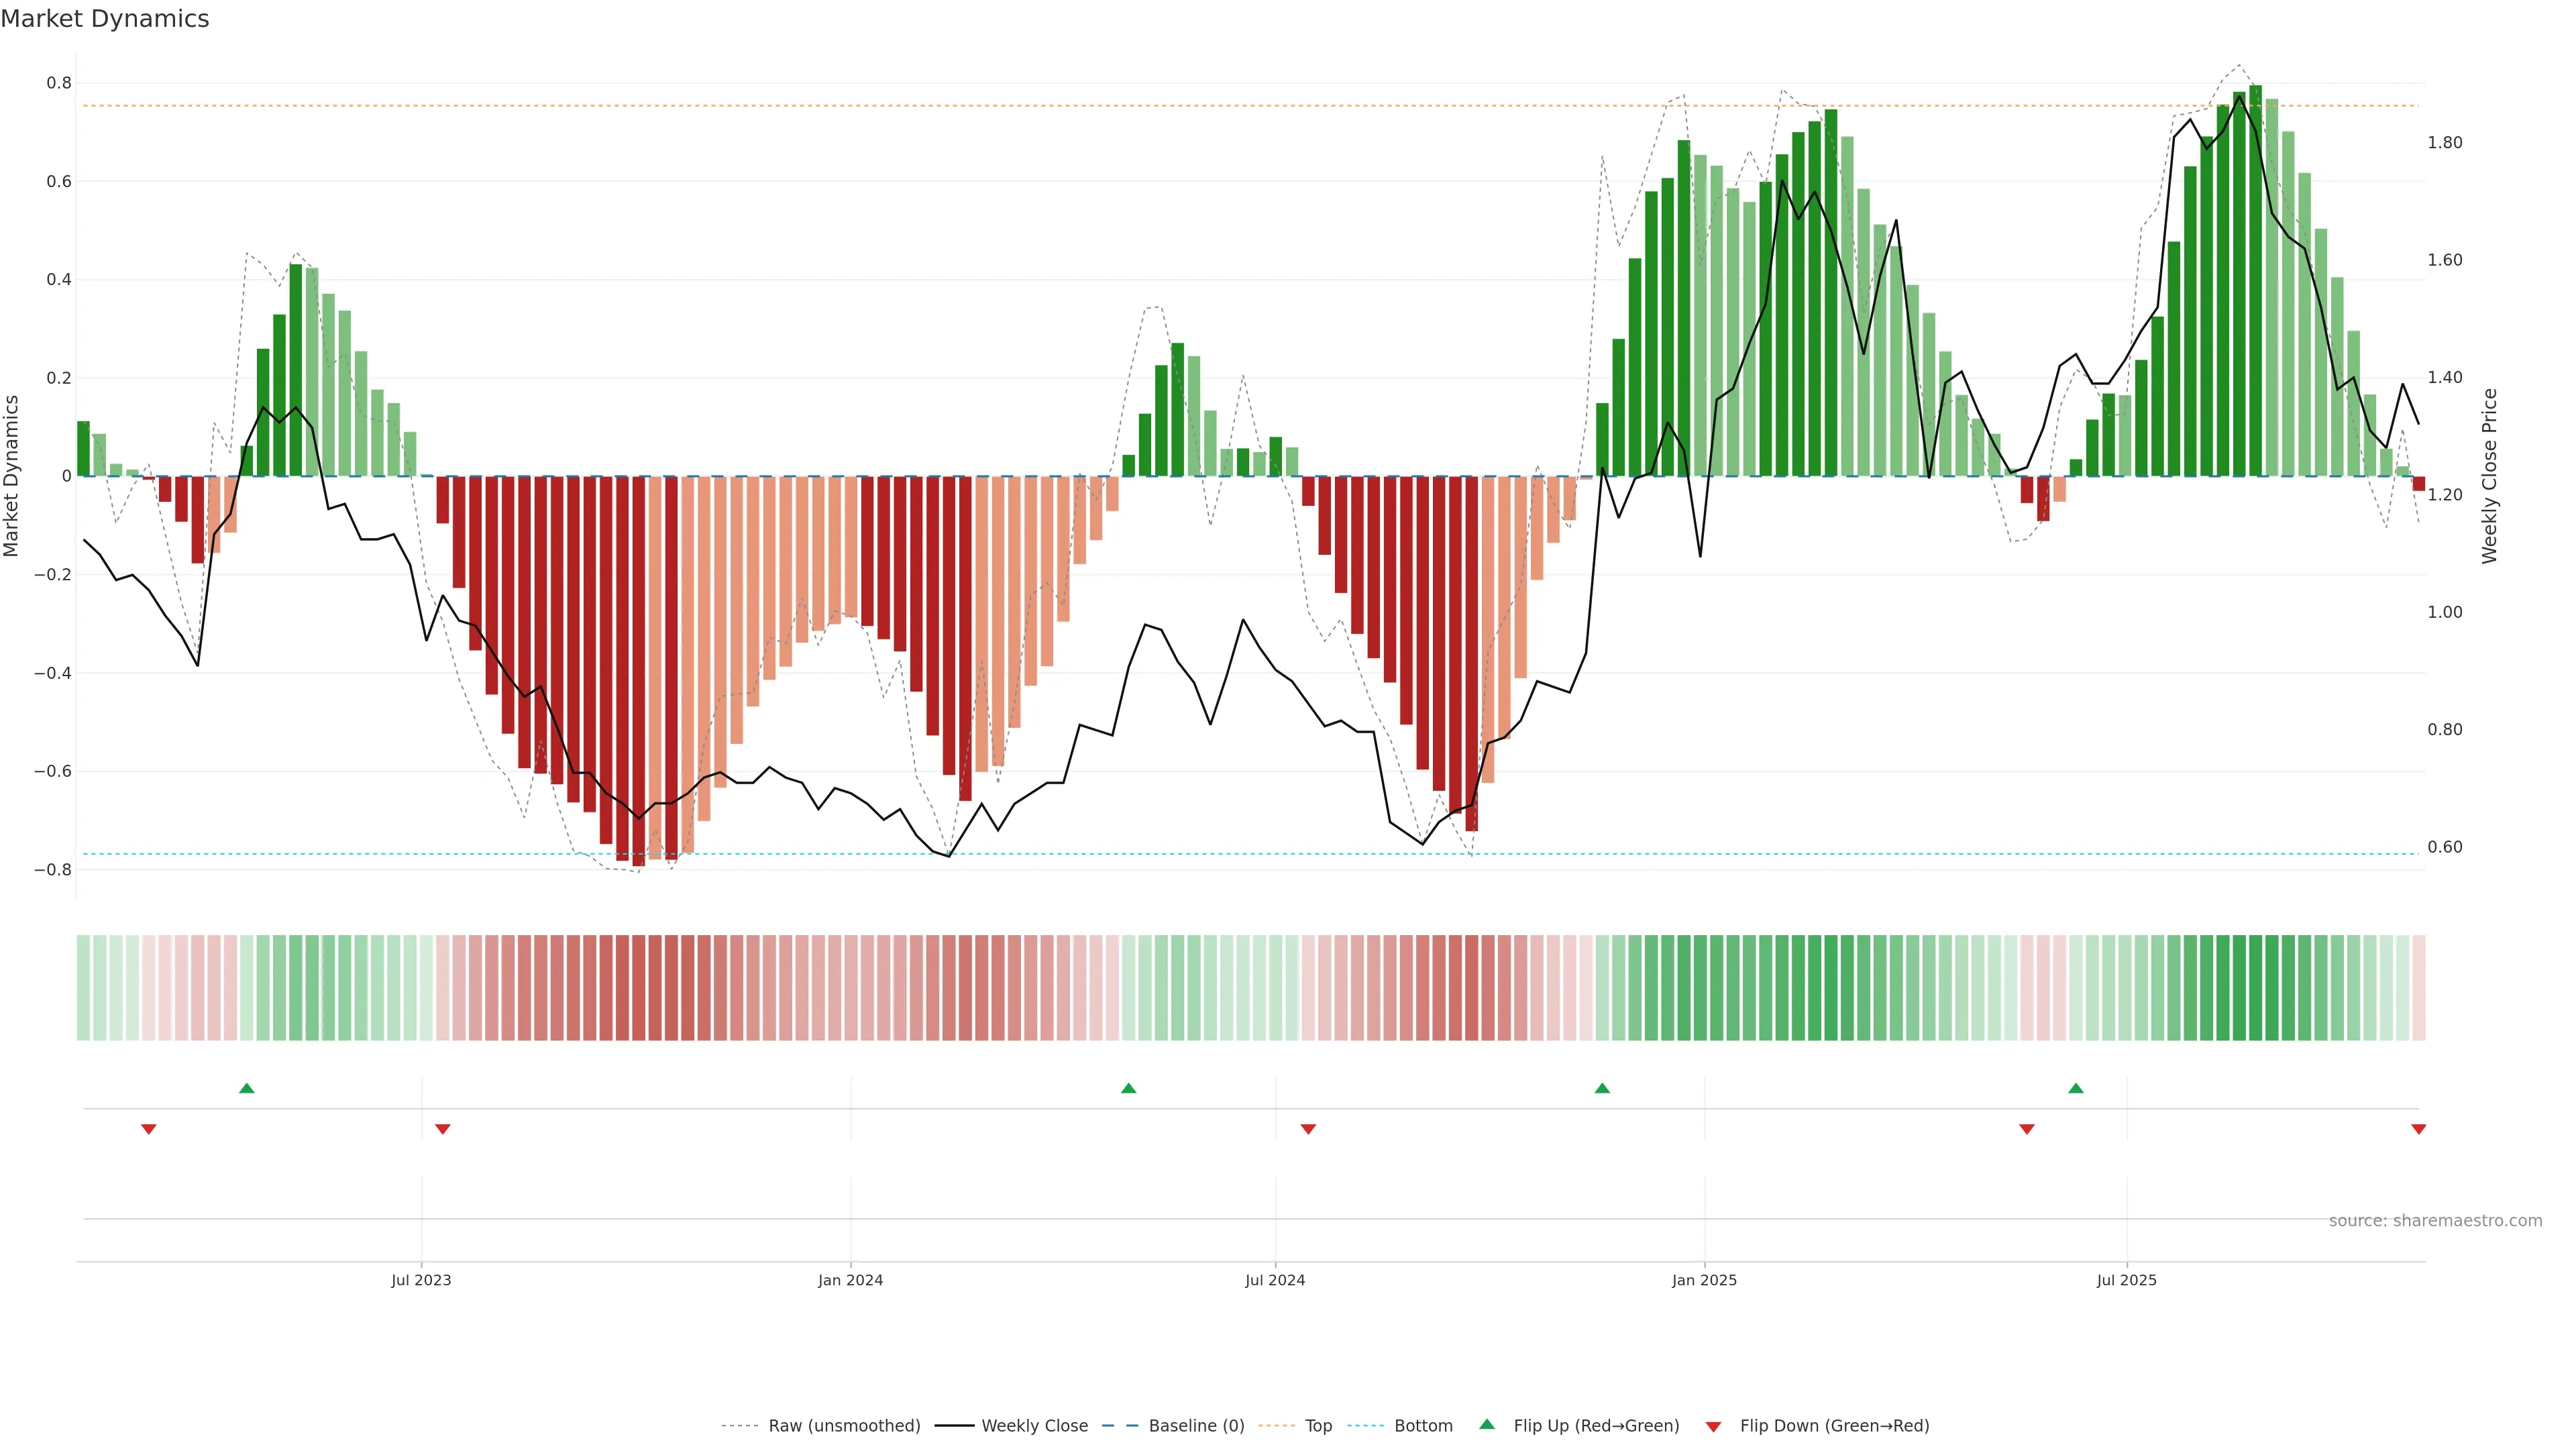This screenshot has height=1449, width=2576.
Task: Click the Flip Up triangle just before Jan 2025
Action: (1602, 1088)
